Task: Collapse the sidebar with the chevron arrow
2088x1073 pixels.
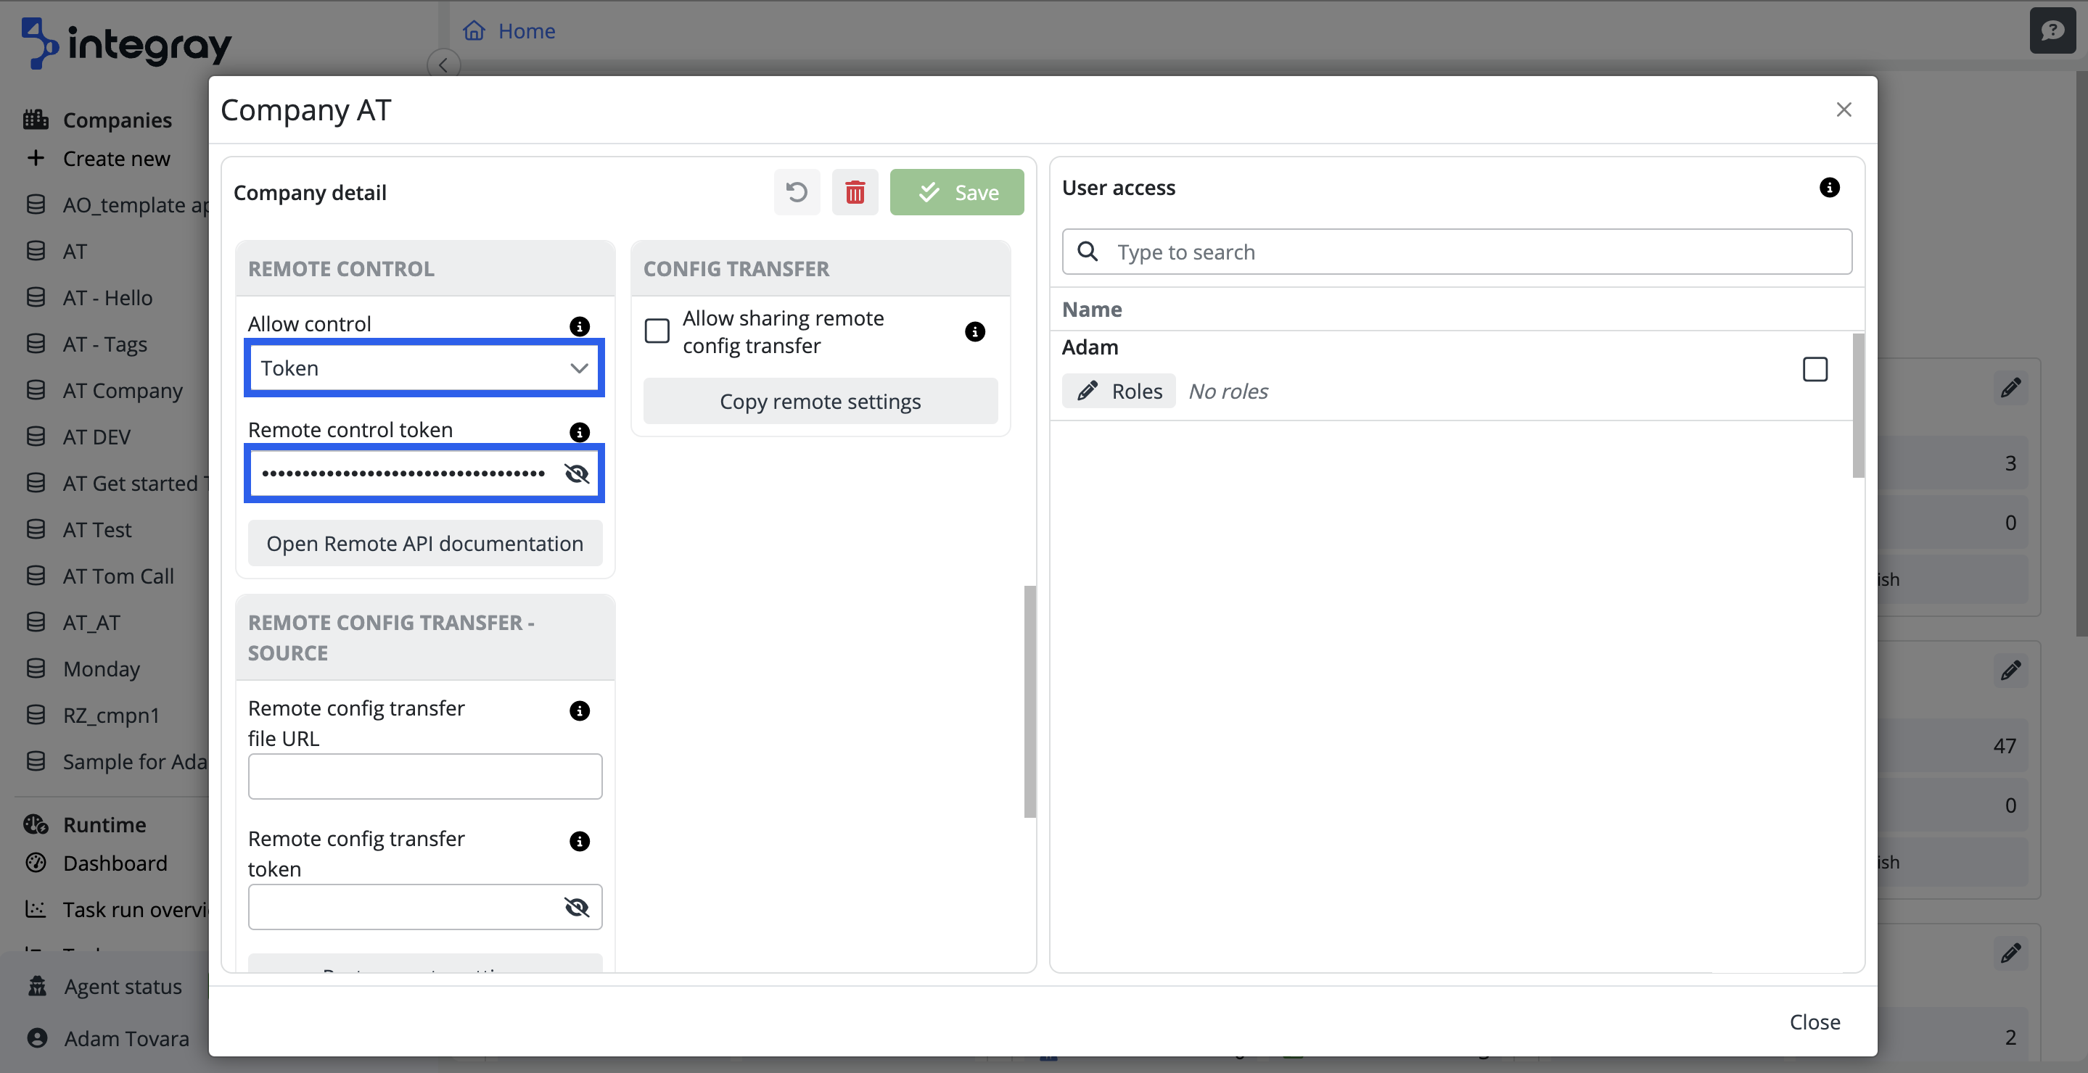Action: click(x=443, y=65)
